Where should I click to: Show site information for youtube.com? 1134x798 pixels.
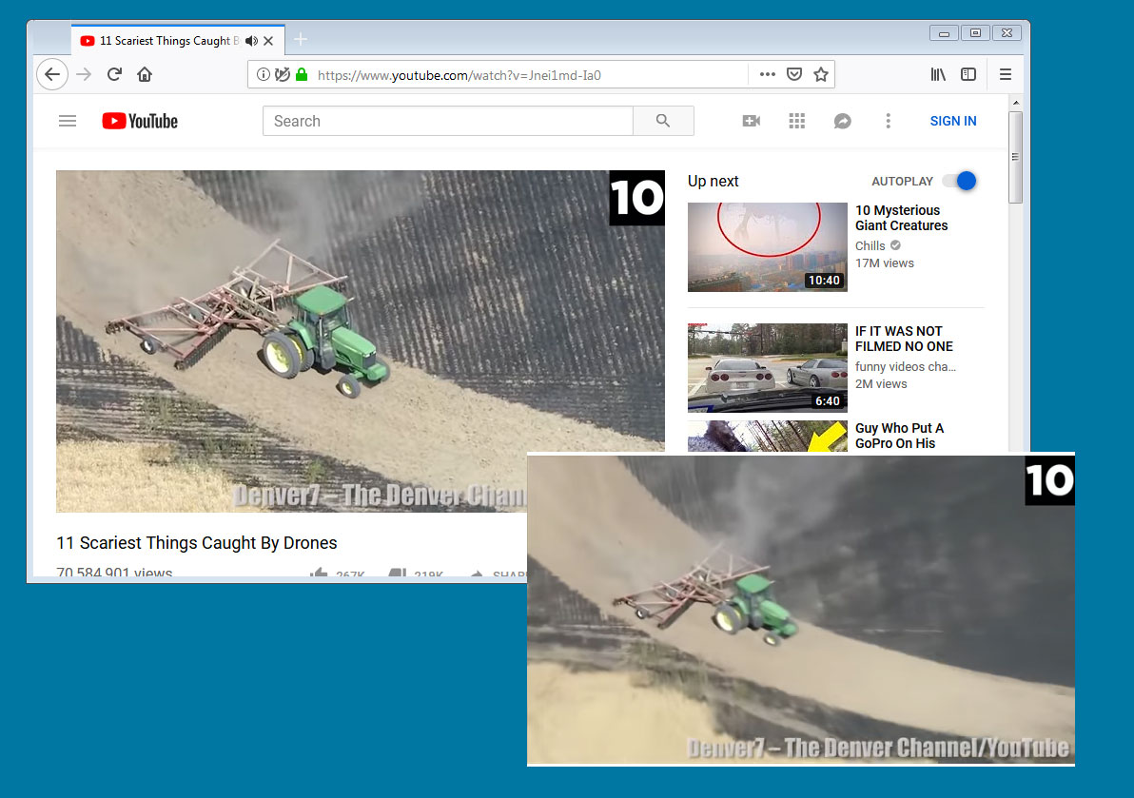tap(264, 74)
